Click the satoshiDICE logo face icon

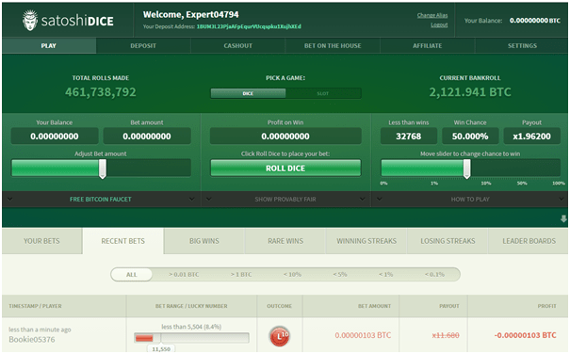tap(30, 21)
